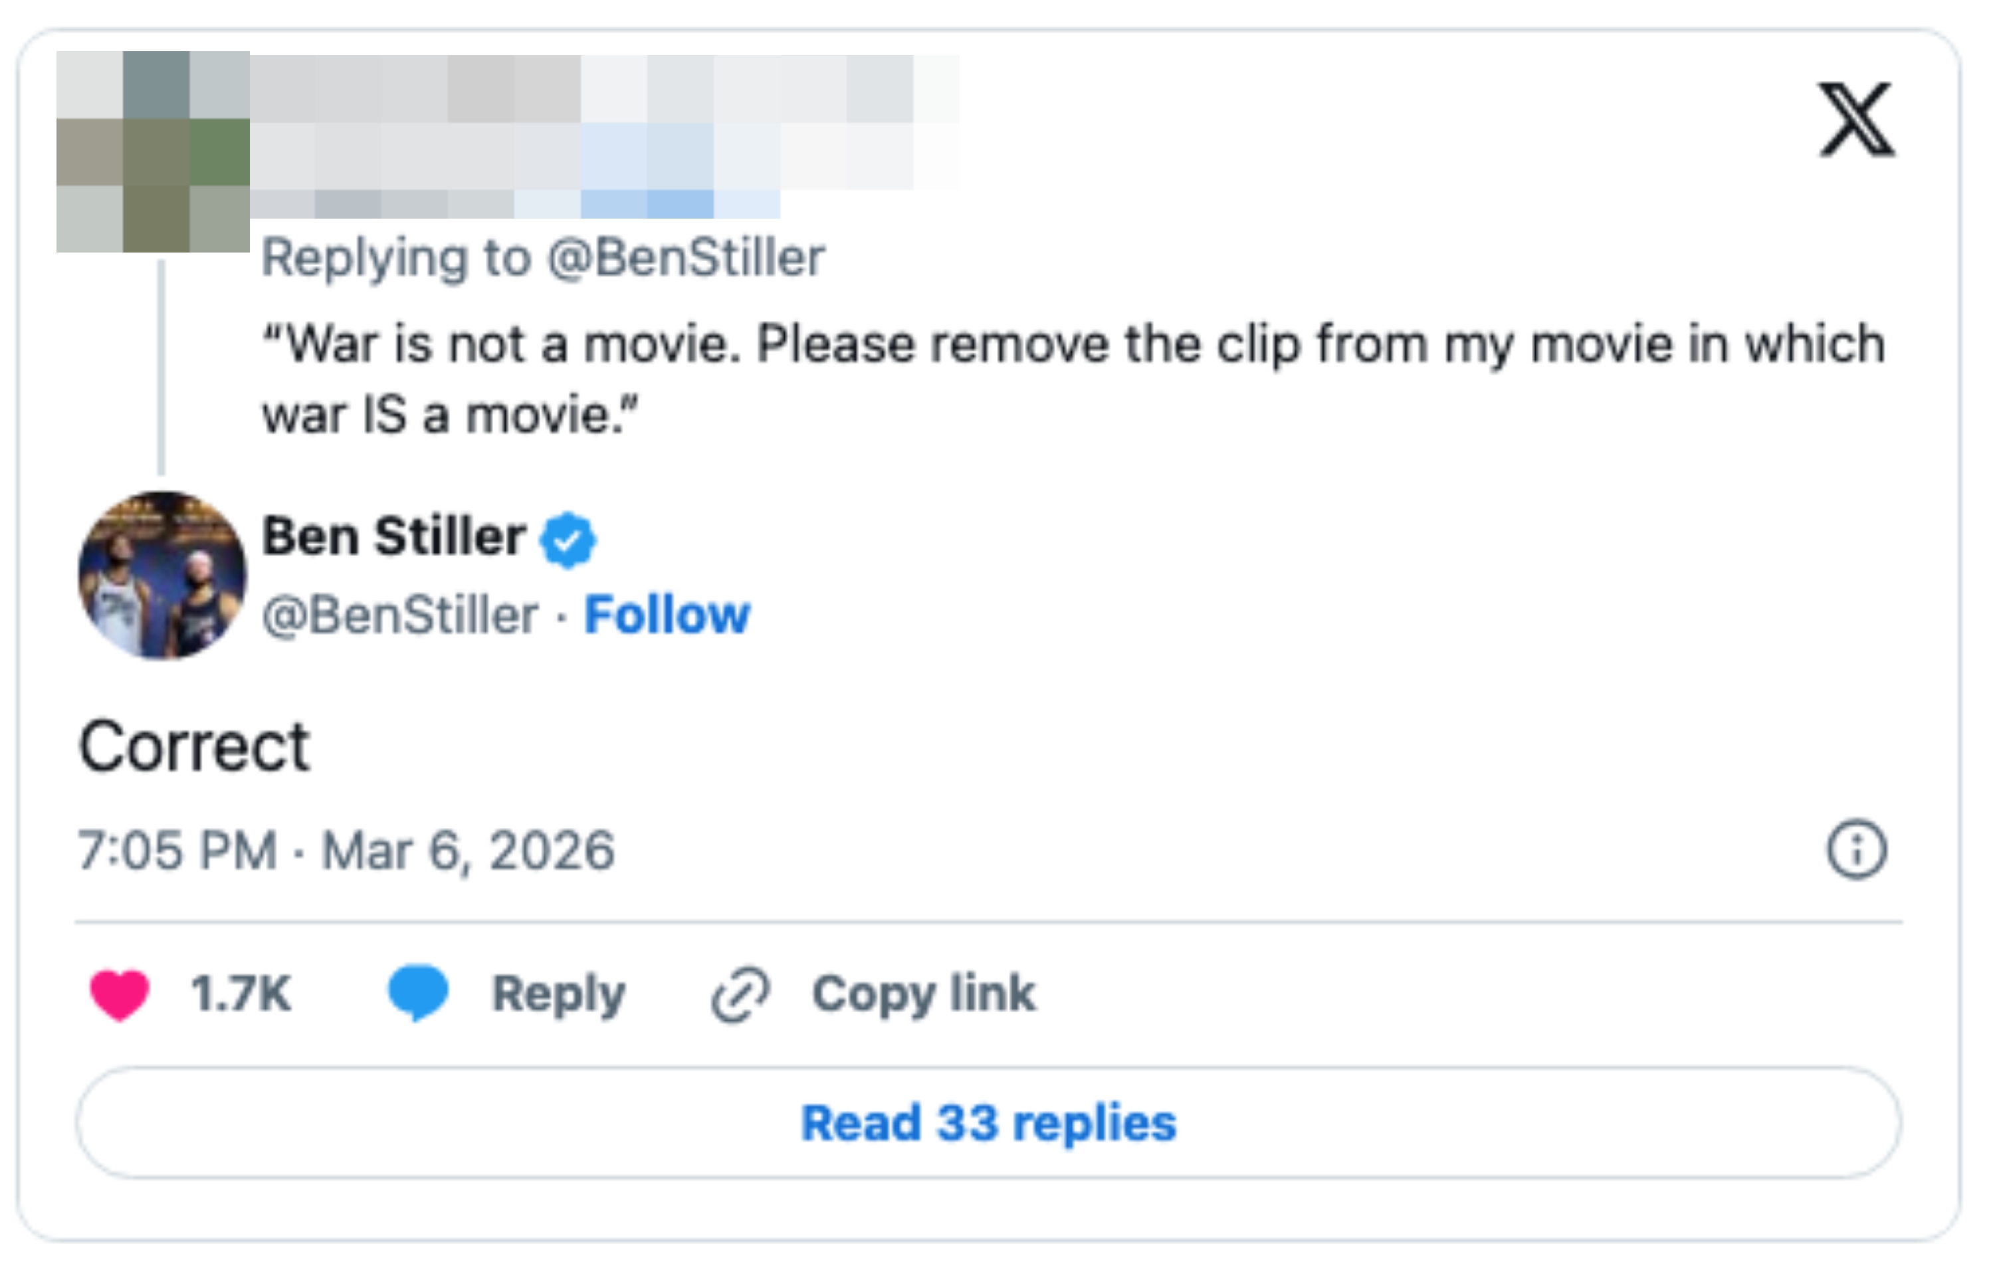Screen dimensions: 1993x1266
Task: Open the quoted "War is not a movie" tweet
Action: [1072, 378]
